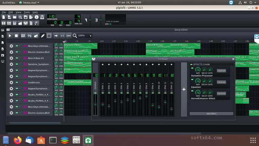Image resolution: width=259 pixels, height=146 pixels.
Task: Mute the first Electric-Guitars-JNv4 track
Action: point(17,52)
